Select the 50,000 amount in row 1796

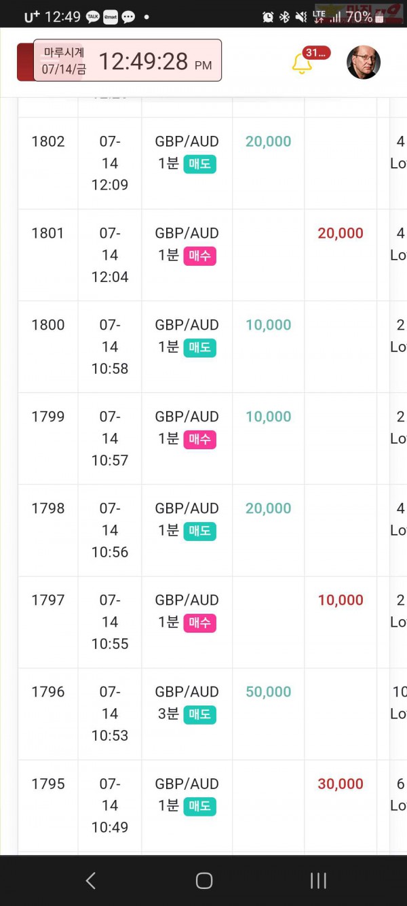pos(268,692)
